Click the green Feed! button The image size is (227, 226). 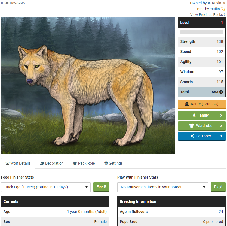101,187
